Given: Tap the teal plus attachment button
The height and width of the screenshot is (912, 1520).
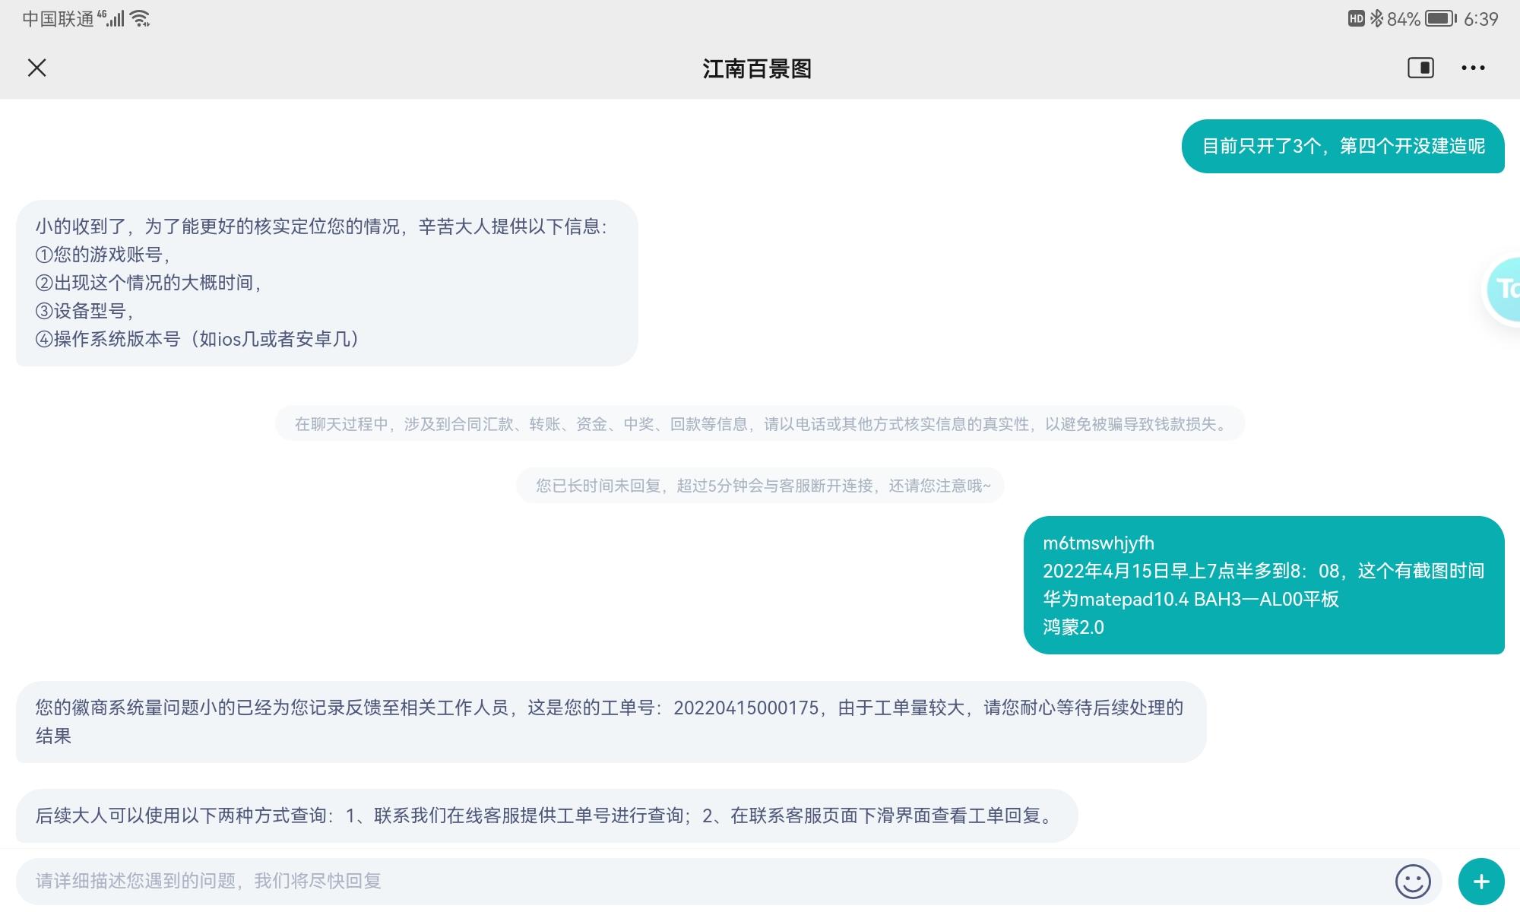Looking at the screenshot, I should pyautogui.click(x=1480, y=882).
